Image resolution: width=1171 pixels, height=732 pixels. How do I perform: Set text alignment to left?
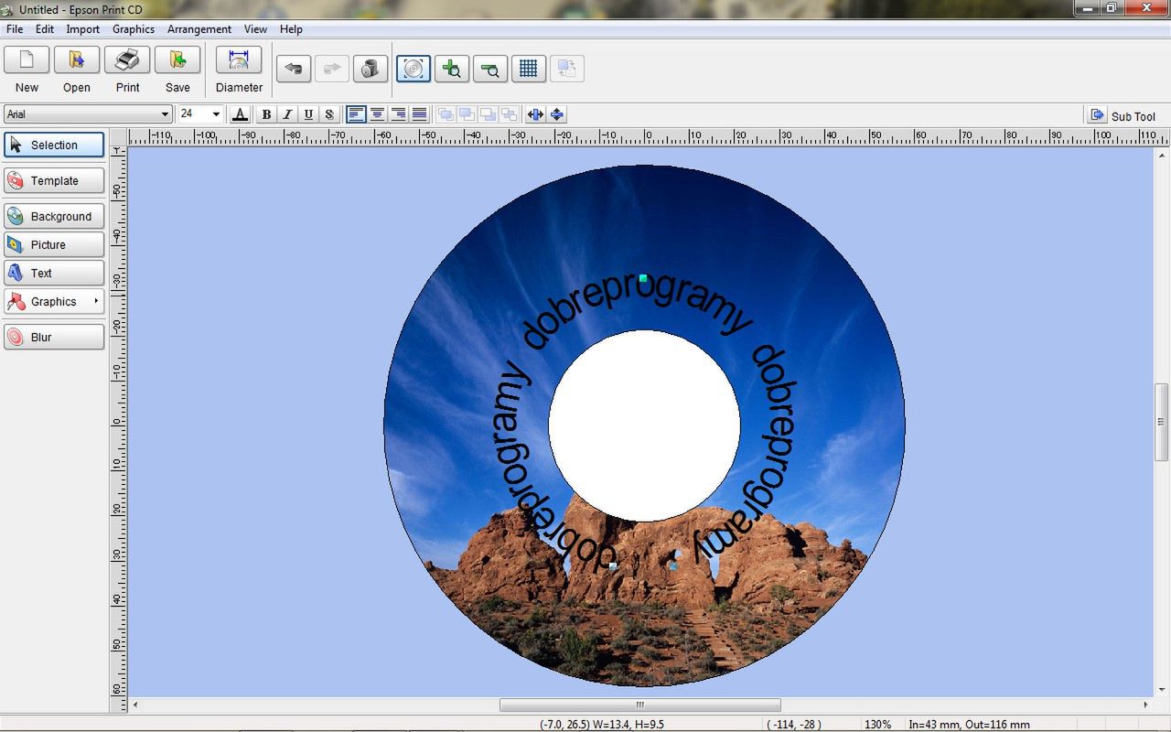[356, 114]
